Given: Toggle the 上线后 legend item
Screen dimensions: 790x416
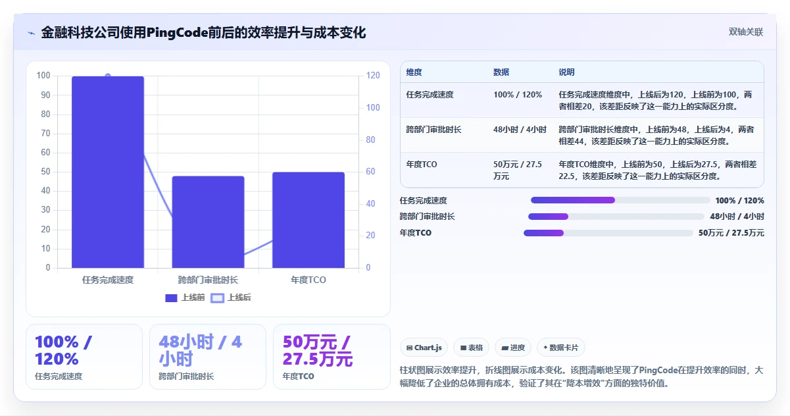Looking at the screenshot, I should coord(231,298).
